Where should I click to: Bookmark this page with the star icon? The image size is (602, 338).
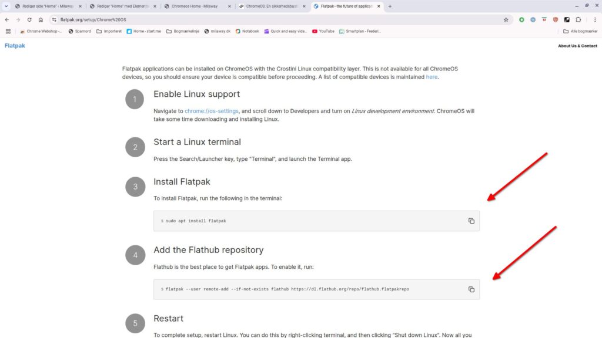[506, 19]
